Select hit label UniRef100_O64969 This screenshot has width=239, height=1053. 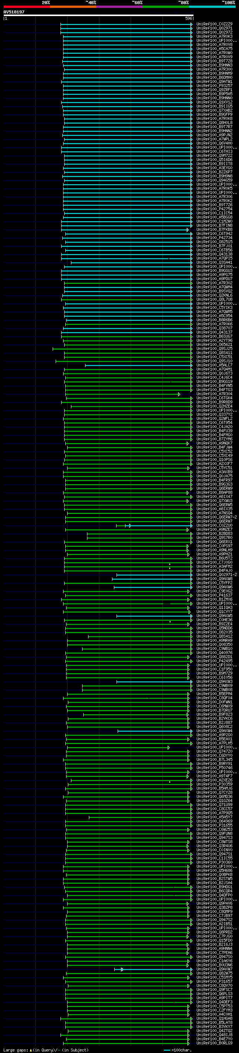click(214, 821)
